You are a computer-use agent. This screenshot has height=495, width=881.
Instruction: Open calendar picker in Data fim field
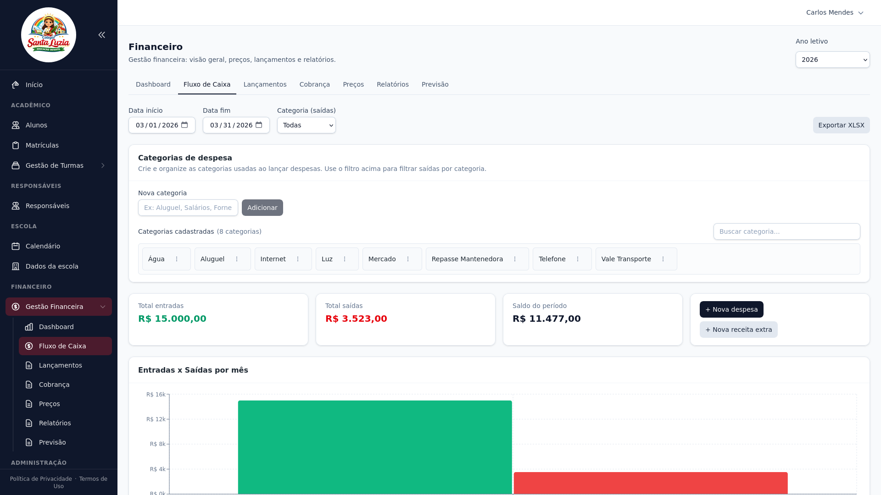click(259, 125)
